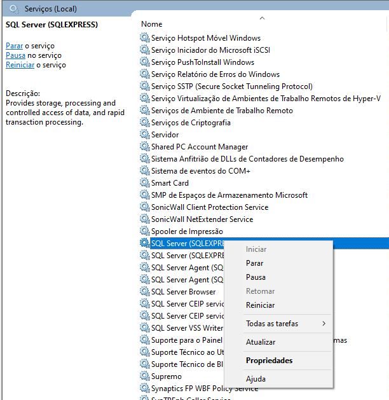Choose Parar from the context menu
The height and width of the screenshot is (400, 389).
point(254,263)
